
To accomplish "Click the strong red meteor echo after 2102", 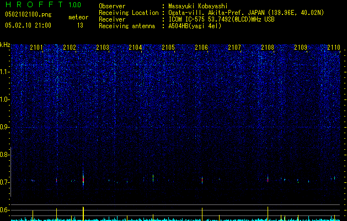I will point(83,180).
